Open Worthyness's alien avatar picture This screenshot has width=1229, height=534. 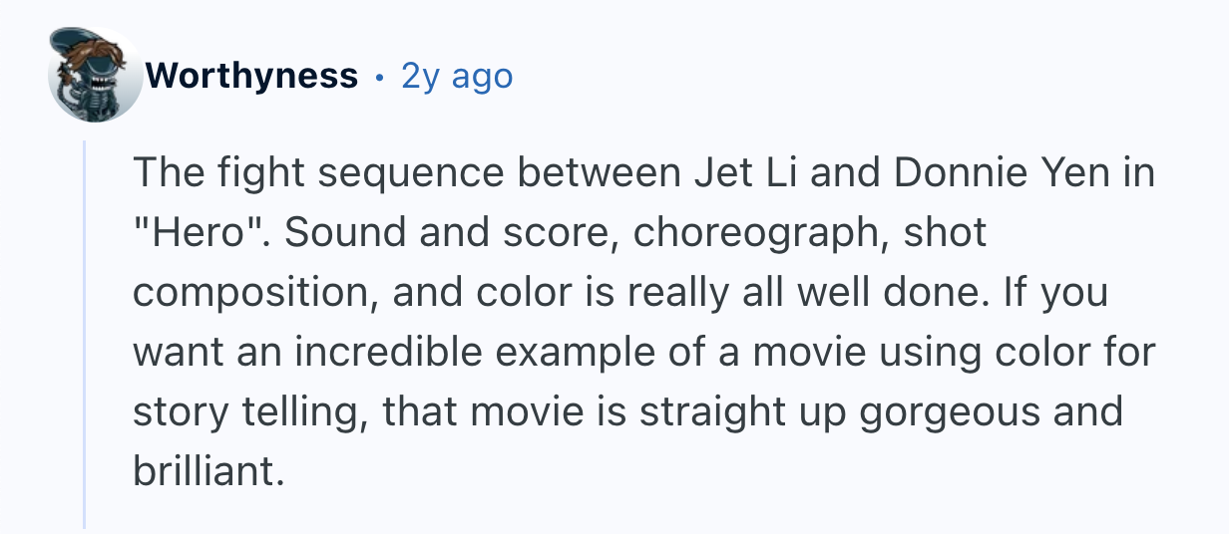[95, 75]
